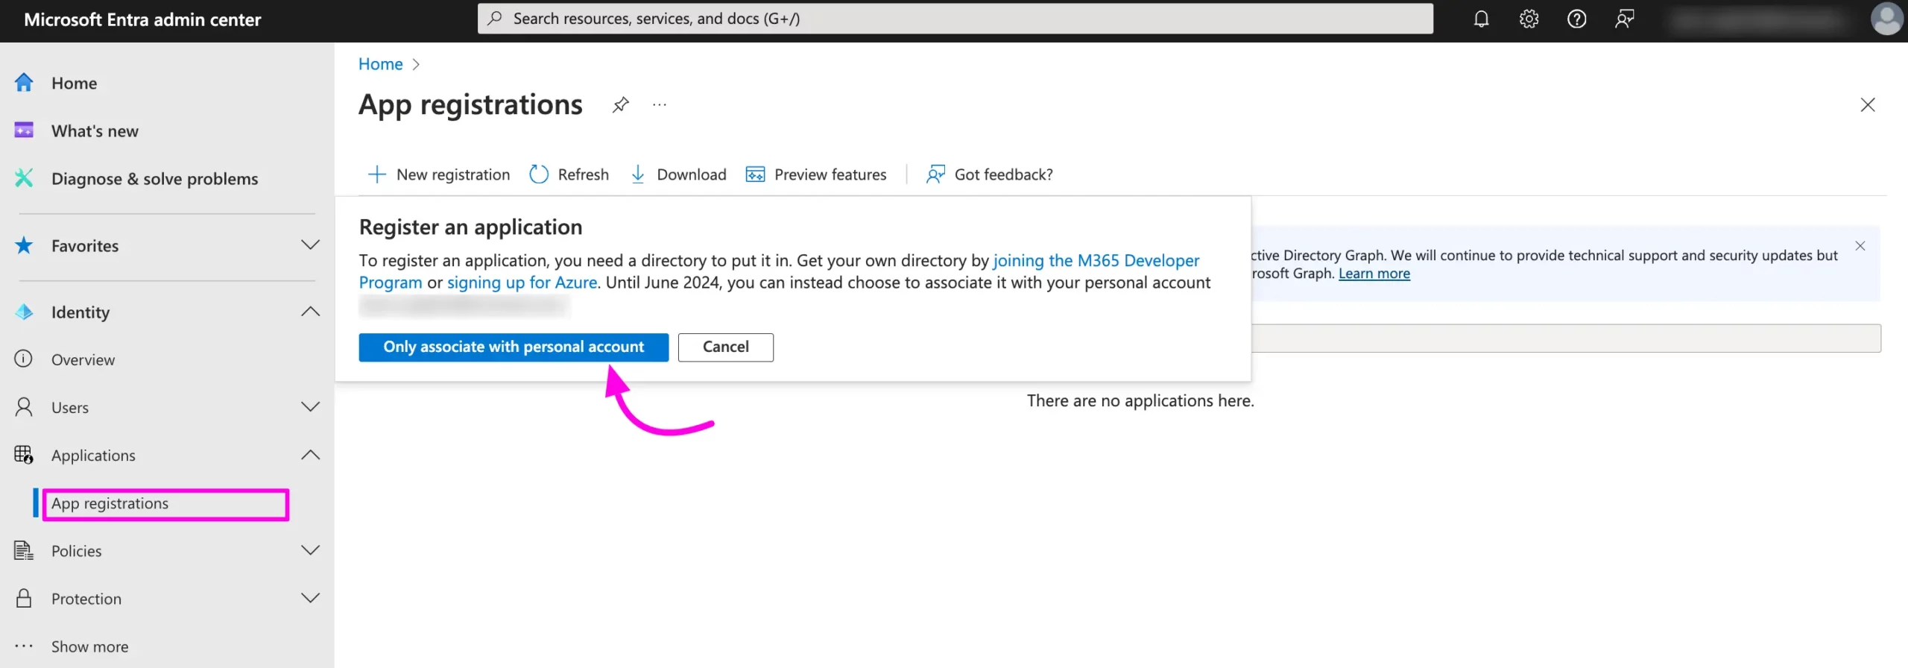Click the search magnifier icon
The width and height of the screenshot is (1908, 668).
(x=494, y=19)
